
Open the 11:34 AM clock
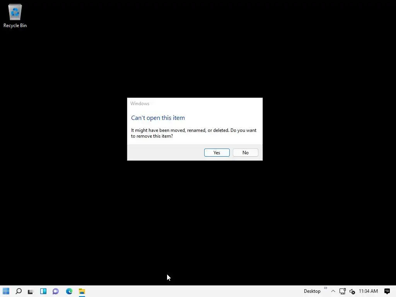tap(368, 291)
